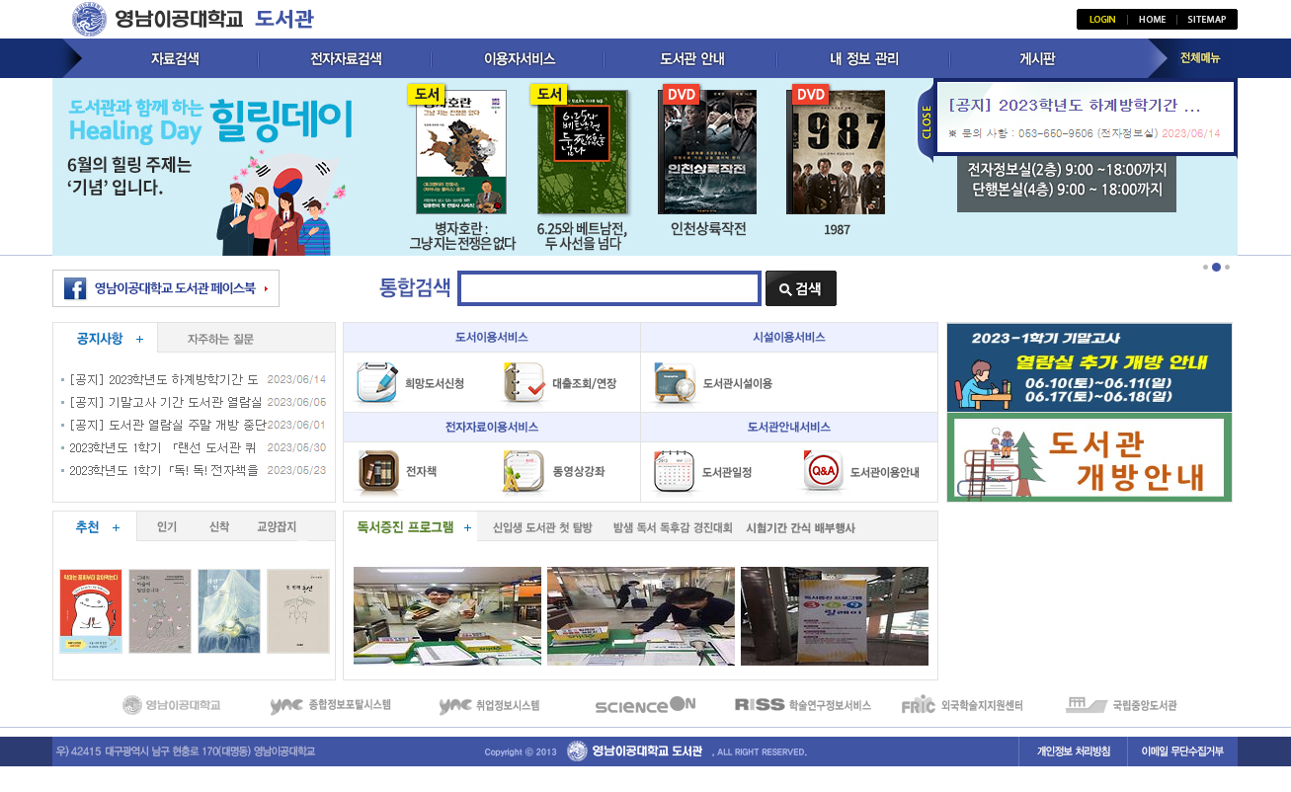Screen dimensions: 1291x792
Task: Open the 1987 DVD cover thumbnail
Action: pos(836,153)
